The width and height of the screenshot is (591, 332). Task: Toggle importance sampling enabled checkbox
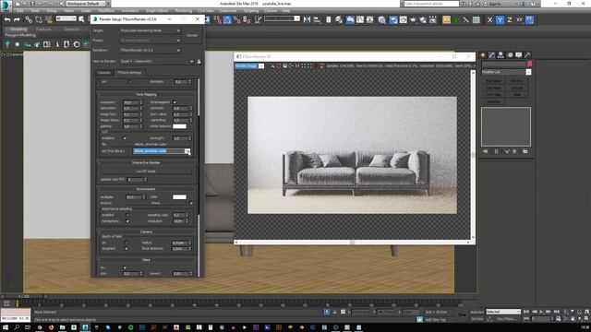point(127,215)
